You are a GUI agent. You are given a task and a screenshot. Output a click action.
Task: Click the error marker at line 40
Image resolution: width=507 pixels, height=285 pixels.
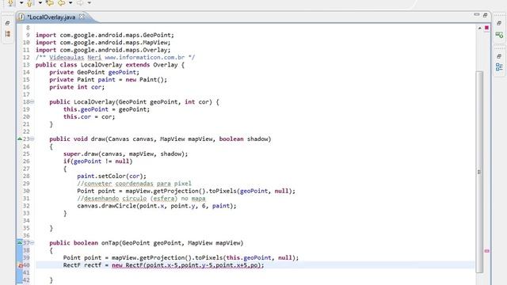tap(20, 265)
